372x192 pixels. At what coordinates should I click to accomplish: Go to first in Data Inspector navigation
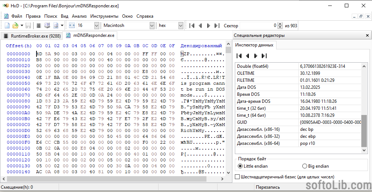(239, 56)
